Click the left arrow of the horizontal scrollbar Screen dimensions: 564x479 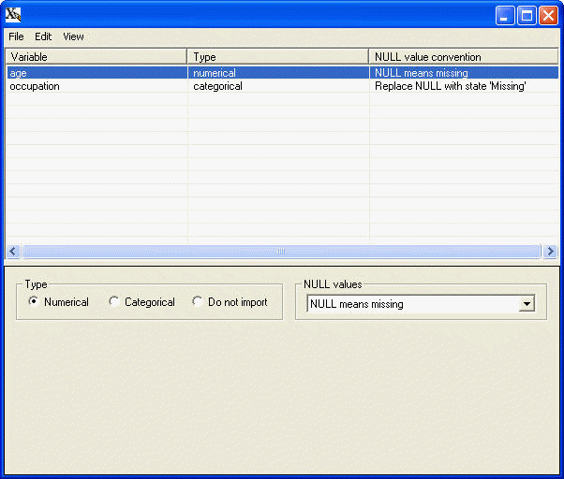[x=13, y=252]
